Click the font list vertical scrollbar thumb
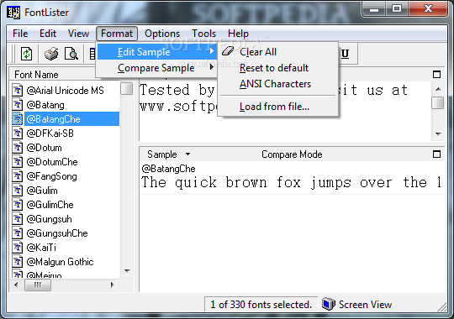The image size is (454, 319). pos(126,88)
